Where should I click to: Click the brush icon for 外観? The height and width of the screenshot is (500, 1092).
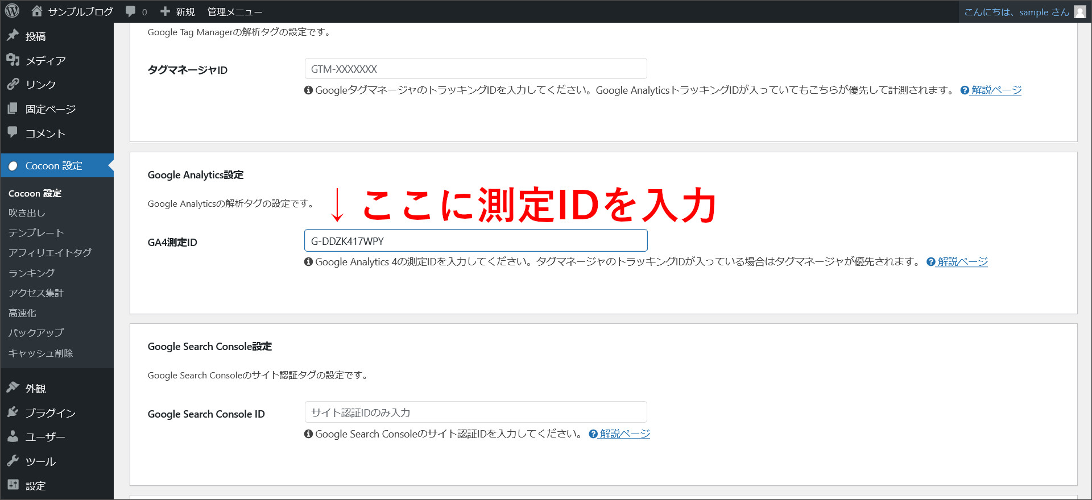tap(13, 388)
